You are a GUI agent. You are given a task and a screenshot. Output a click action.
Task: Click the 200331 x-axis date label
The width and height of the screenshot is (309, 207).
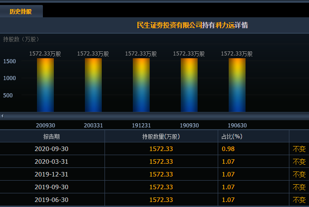pos(94,125)
